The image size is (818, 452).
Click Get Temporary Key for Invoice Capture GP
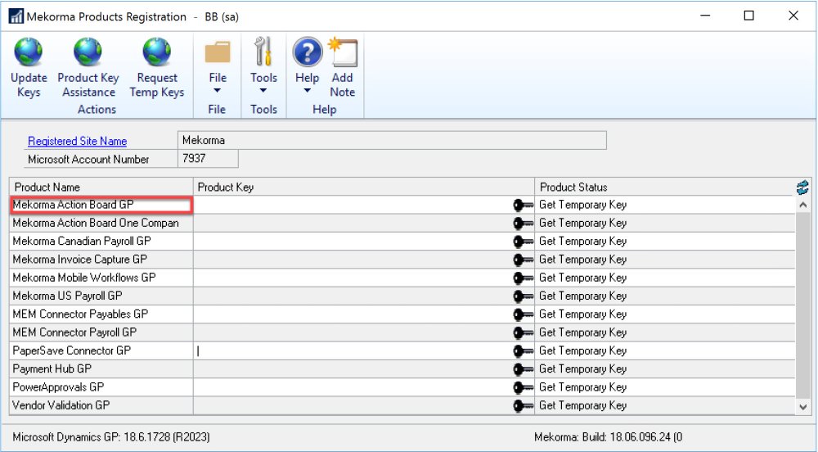coord(582,260)
